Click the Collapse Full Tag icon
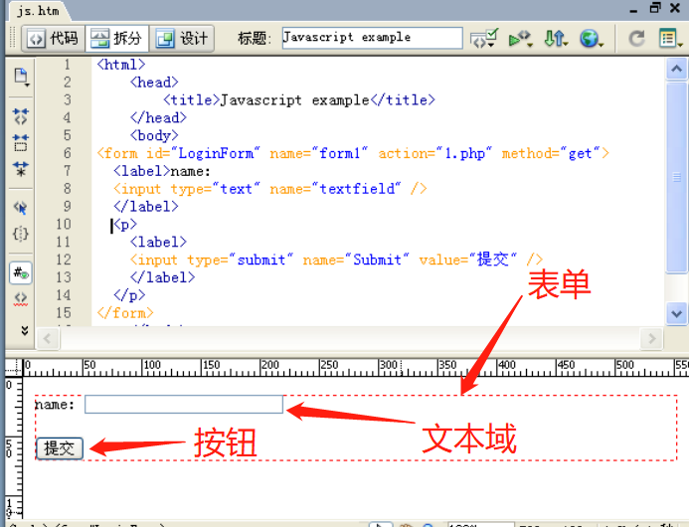 pyautogui.click(x=21, y=116)
